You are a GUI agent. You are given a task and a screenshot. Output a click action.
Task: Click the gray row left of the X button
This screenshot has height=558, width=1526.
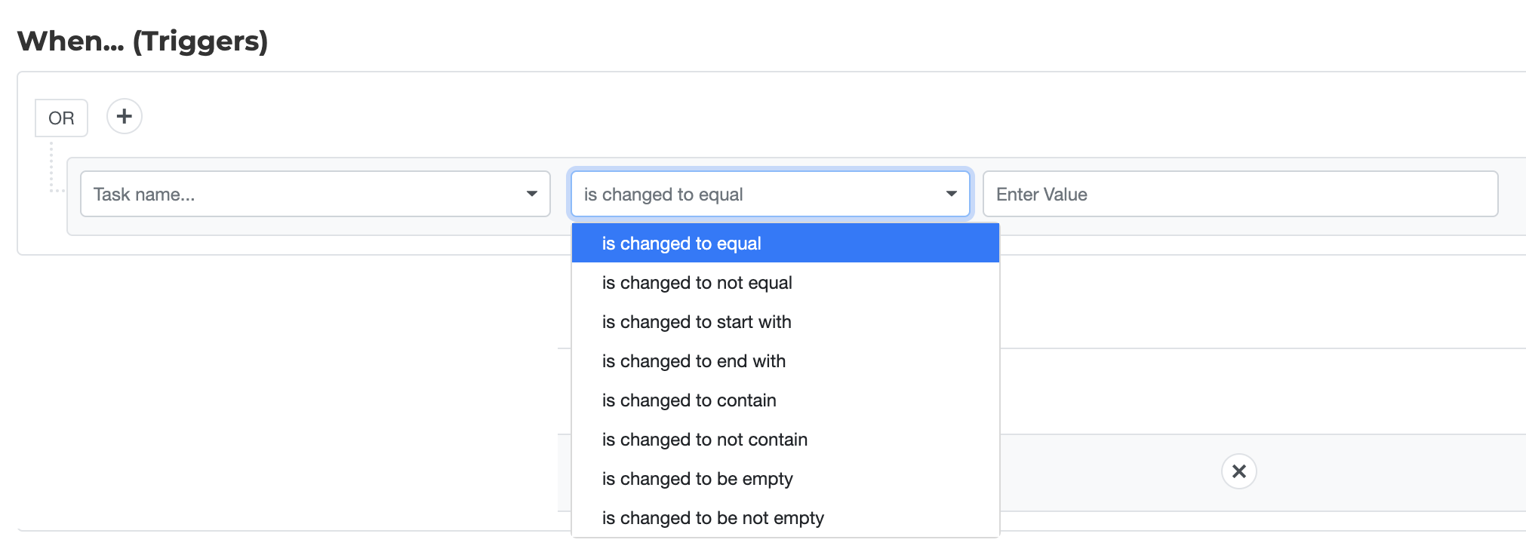tap(1109, 472)
